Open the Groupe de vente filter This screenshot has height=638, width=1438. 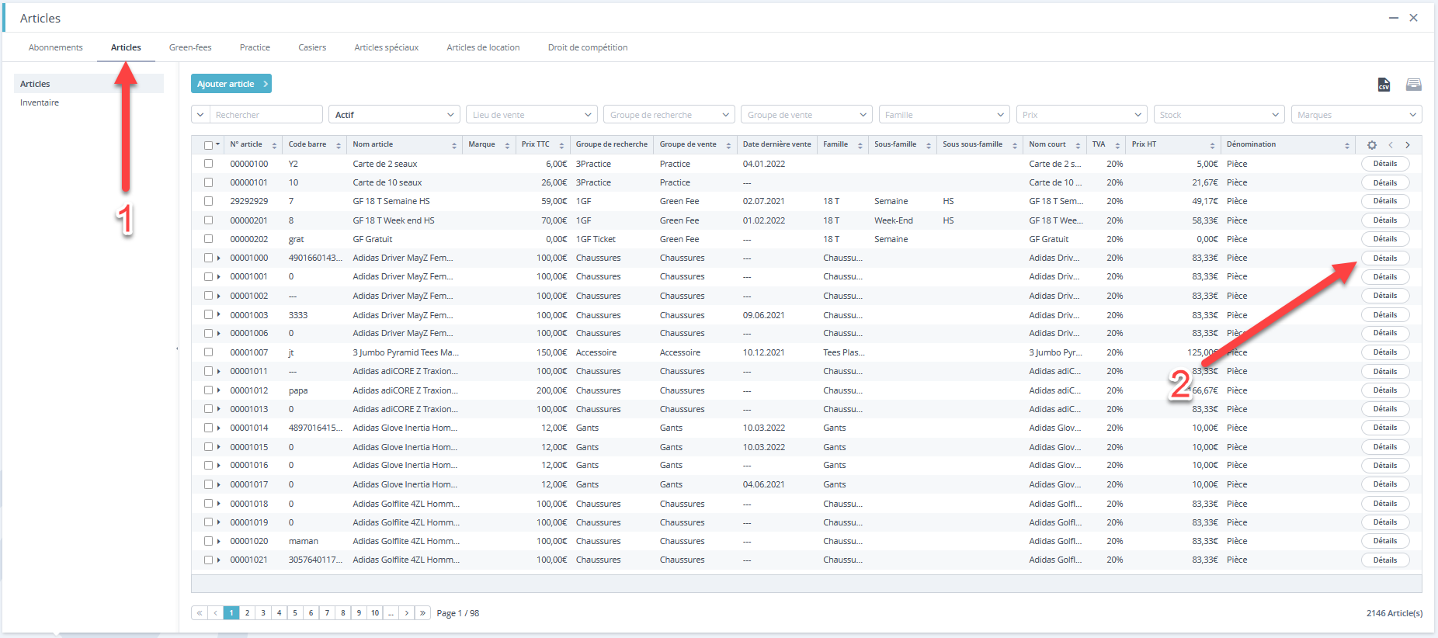pos(807,115)
